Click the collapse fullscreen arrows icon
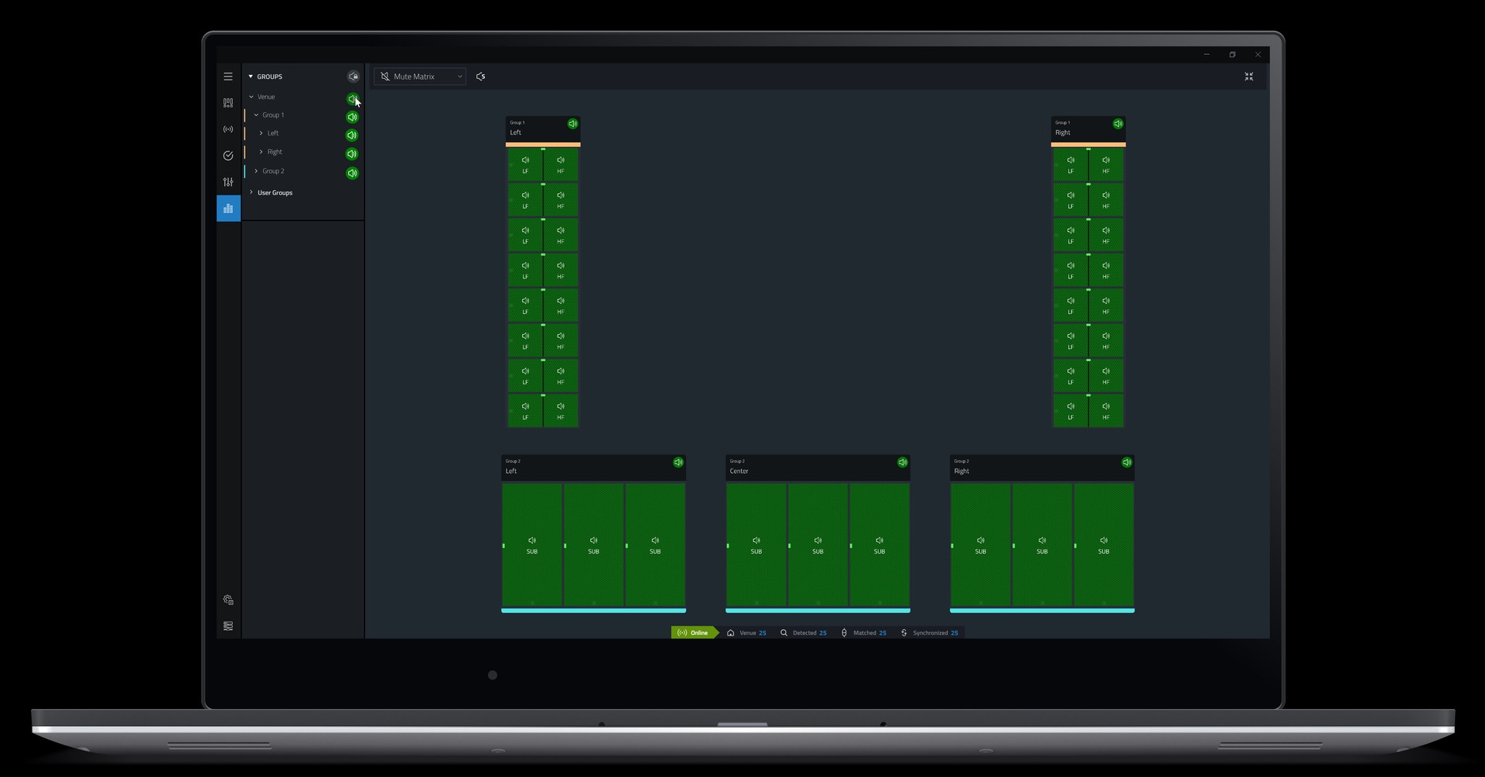 [x=1248, y=77]
